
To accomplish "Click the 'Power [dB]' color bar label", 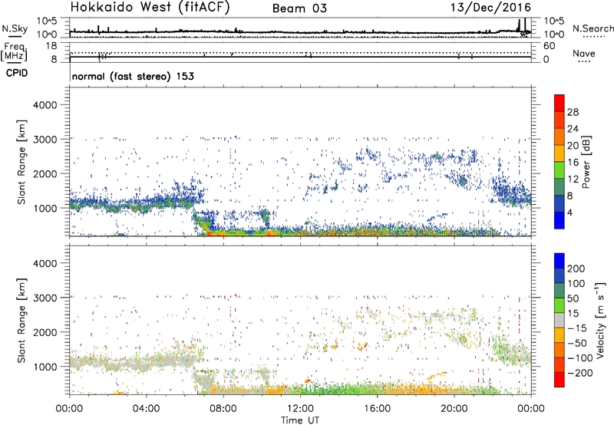I will [586, 162].
